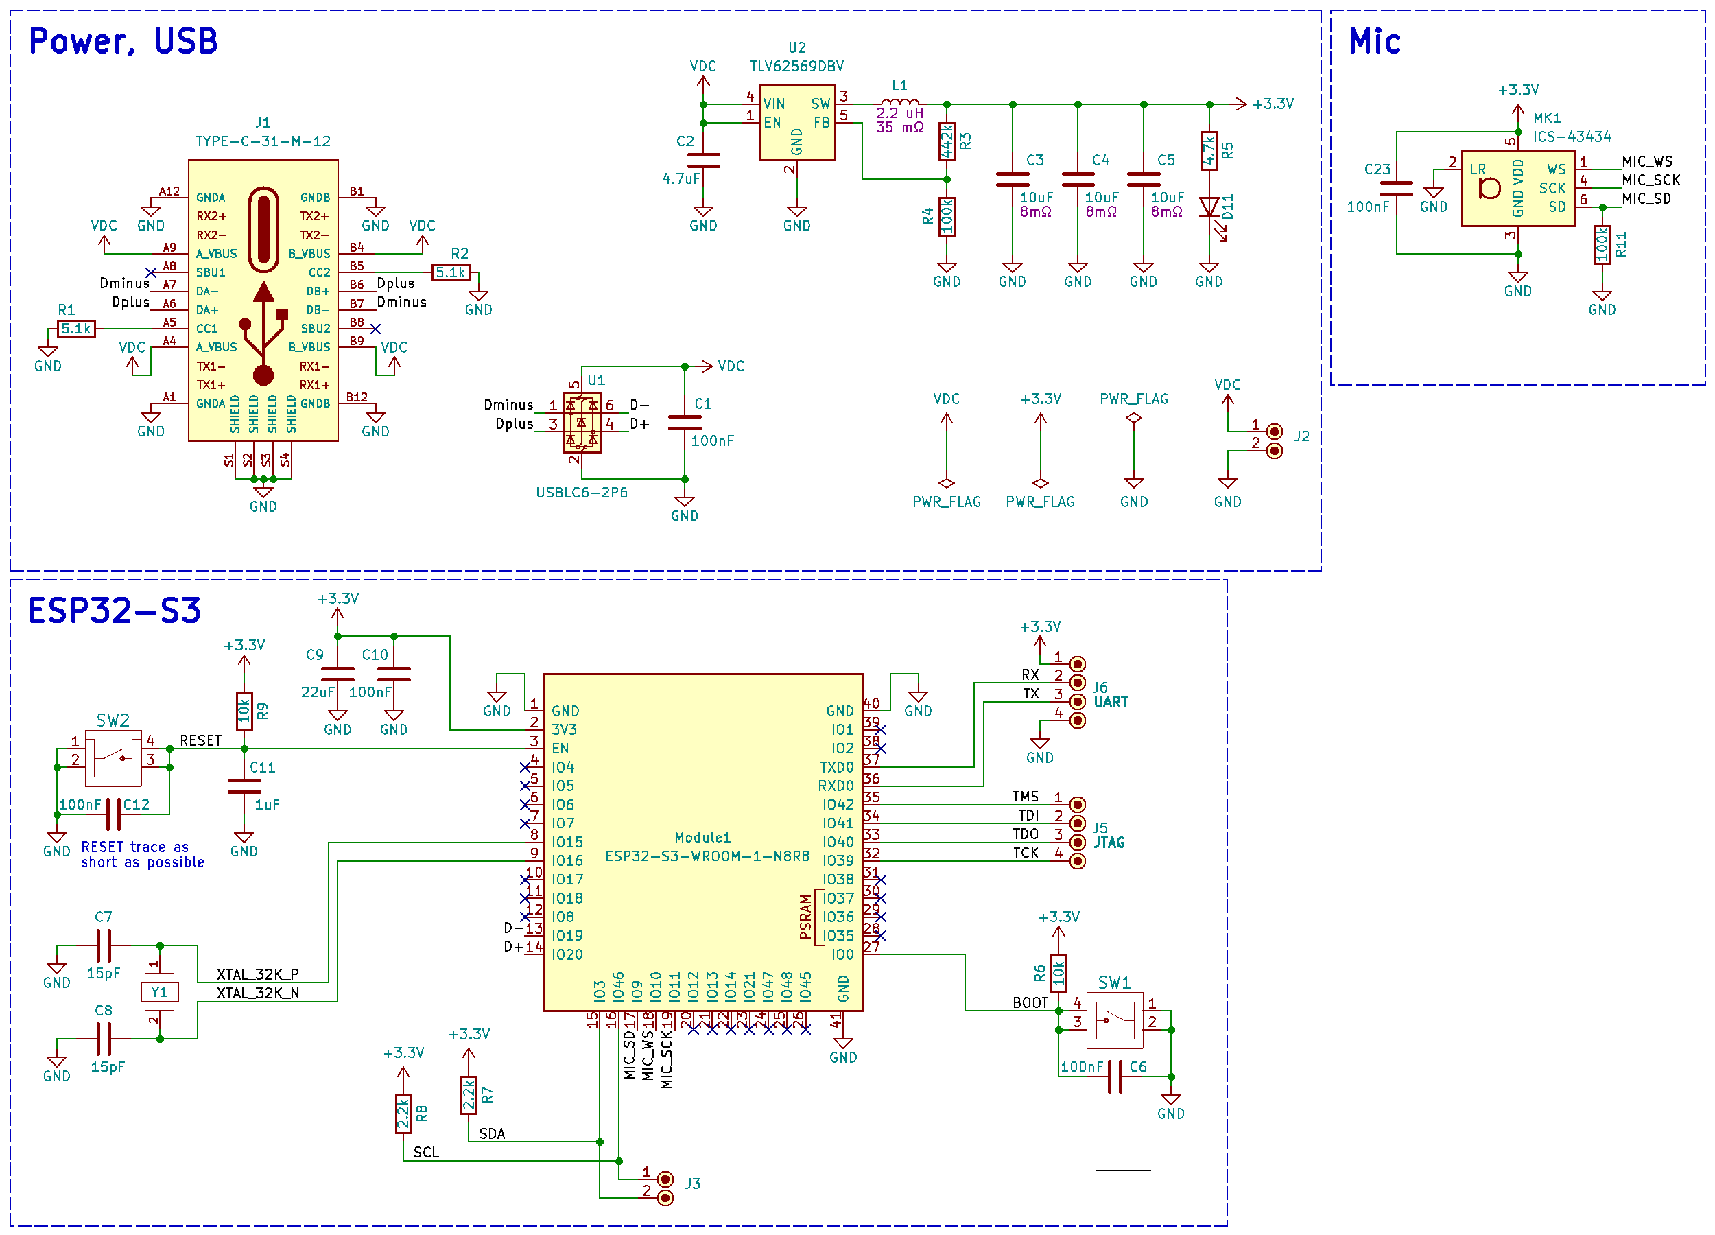Click the J2 two-pin power connector
1715x1235 pixels.
click(x=1274, y=441)
